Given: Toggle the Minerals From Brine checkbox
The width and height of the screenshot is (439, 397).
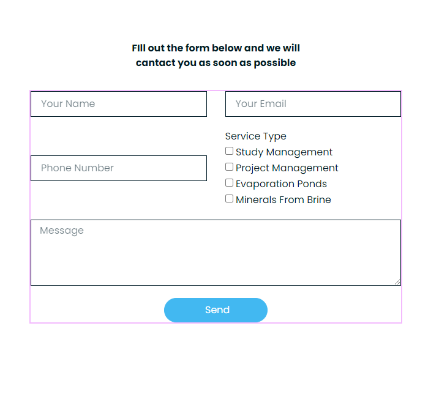Looking at the screenshot, I should click(x=229, y=199).
